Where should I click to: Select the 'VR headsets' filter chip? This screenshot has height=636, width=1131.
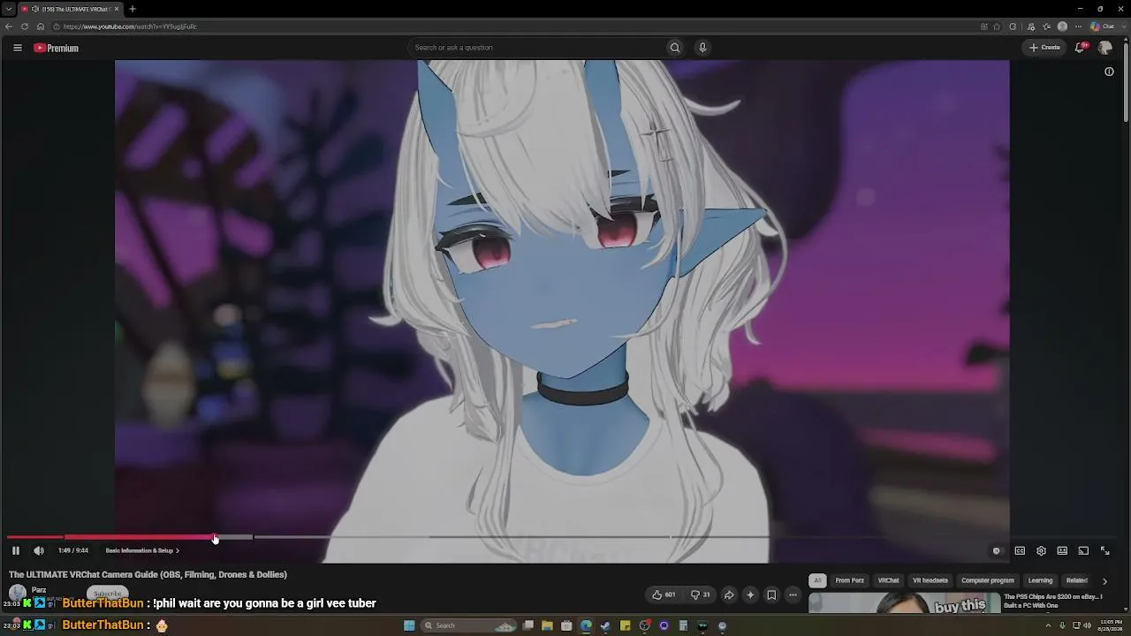click(x=930, y=580)
